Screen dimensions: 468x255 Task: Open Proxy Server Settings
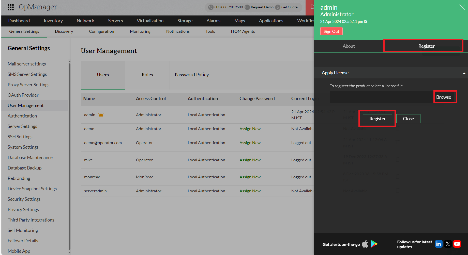click(28, 85)
